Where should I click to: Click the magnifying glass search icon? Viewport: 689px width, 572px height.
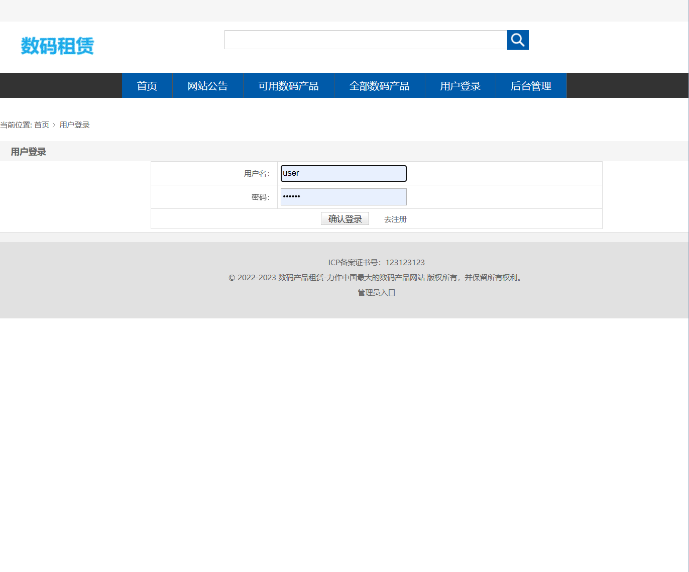coord(517,40)
